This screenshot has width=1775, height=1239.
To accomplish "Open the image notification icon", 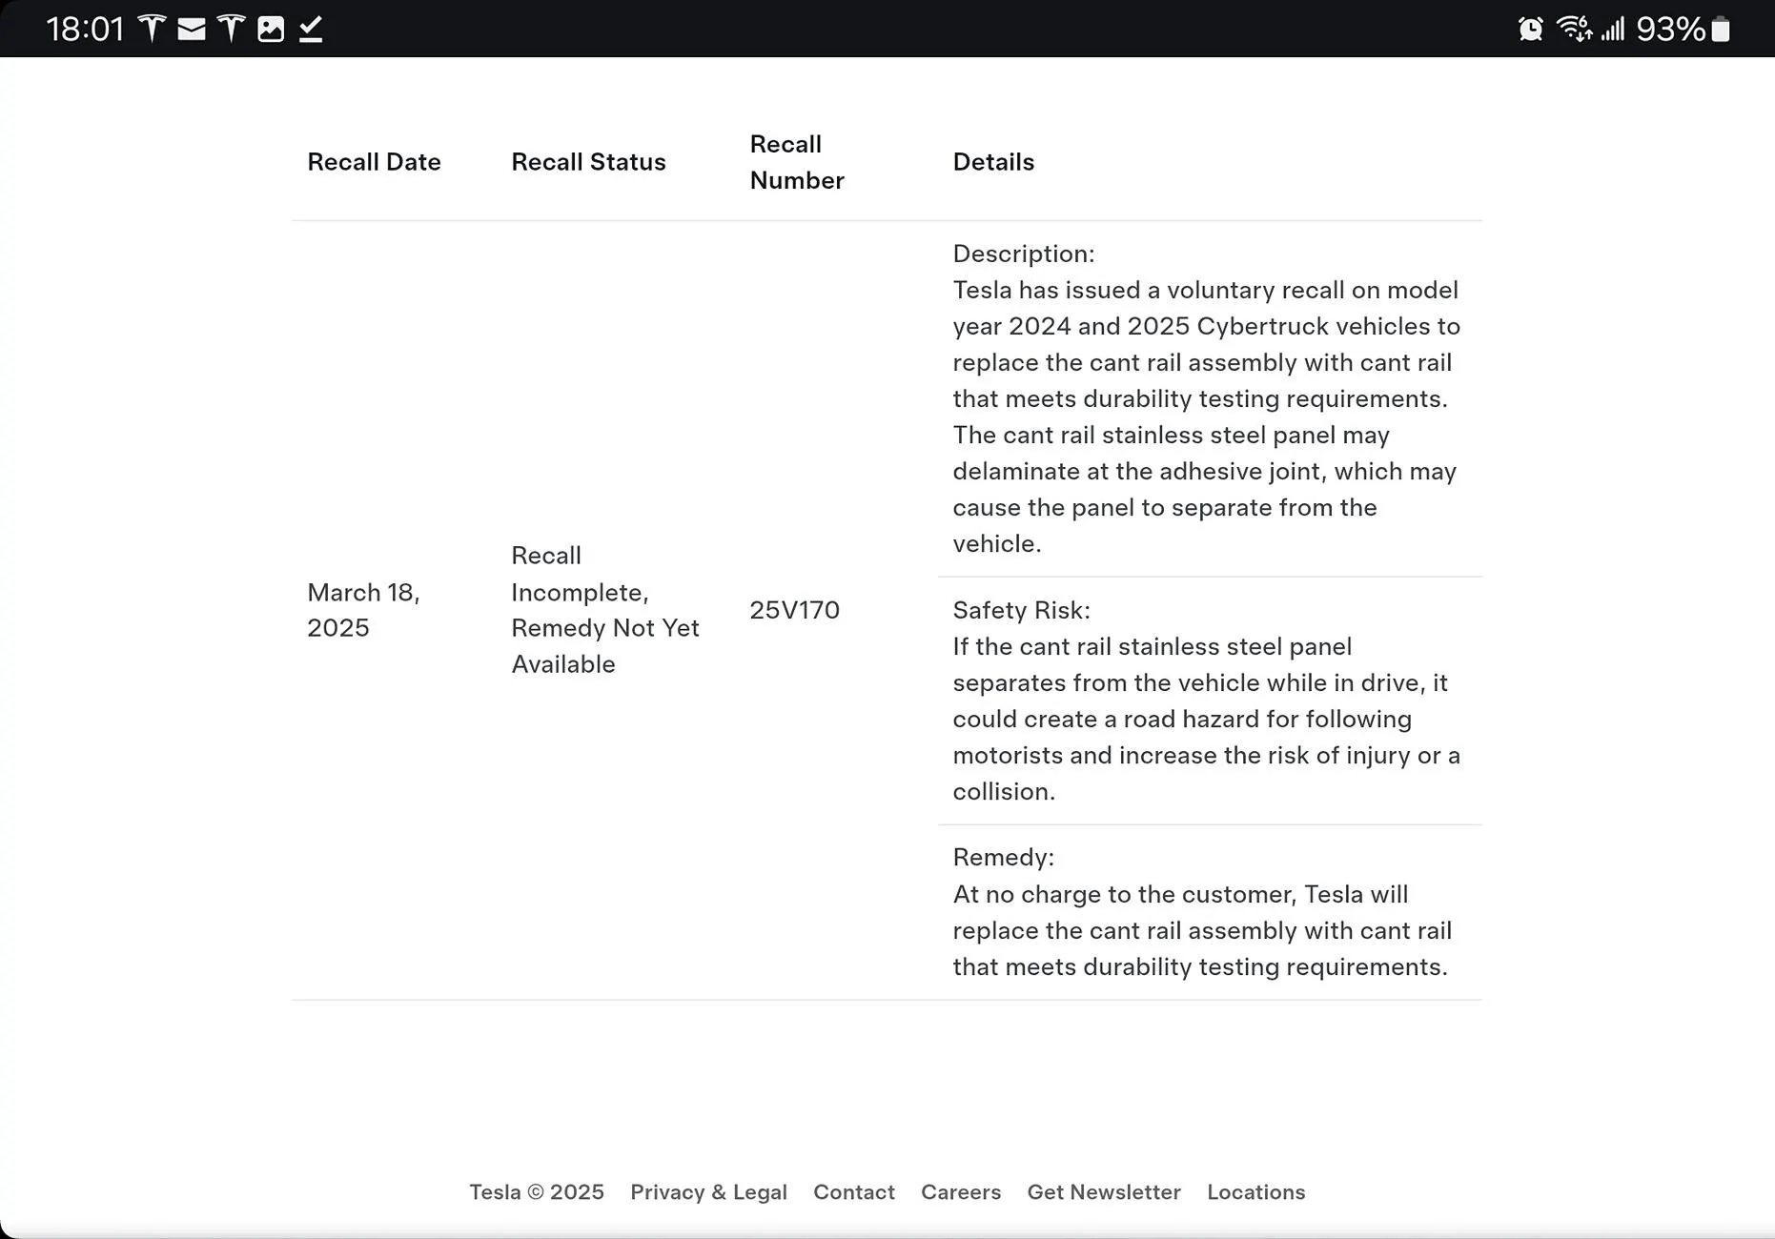I will [x=271, y=29].
